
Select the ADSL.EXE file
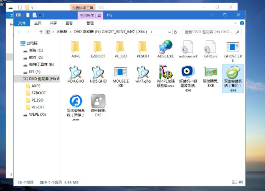pos(165,49)
